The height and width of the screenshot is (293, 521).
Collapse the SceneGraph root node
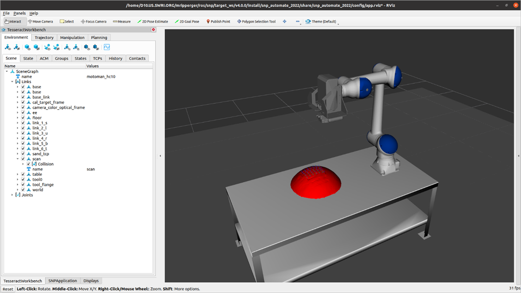[7, 71]
